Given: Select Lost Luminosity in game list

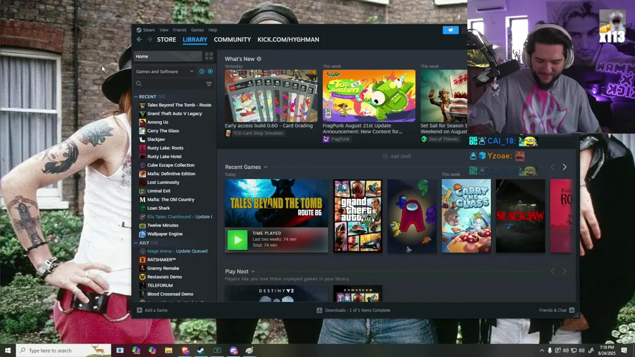Looking at the screenshot, I should coord(163,182).
